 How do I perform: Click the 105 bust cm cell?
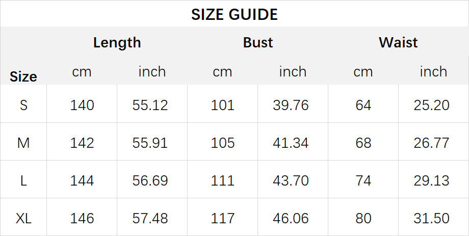click(x=223, y=143)
